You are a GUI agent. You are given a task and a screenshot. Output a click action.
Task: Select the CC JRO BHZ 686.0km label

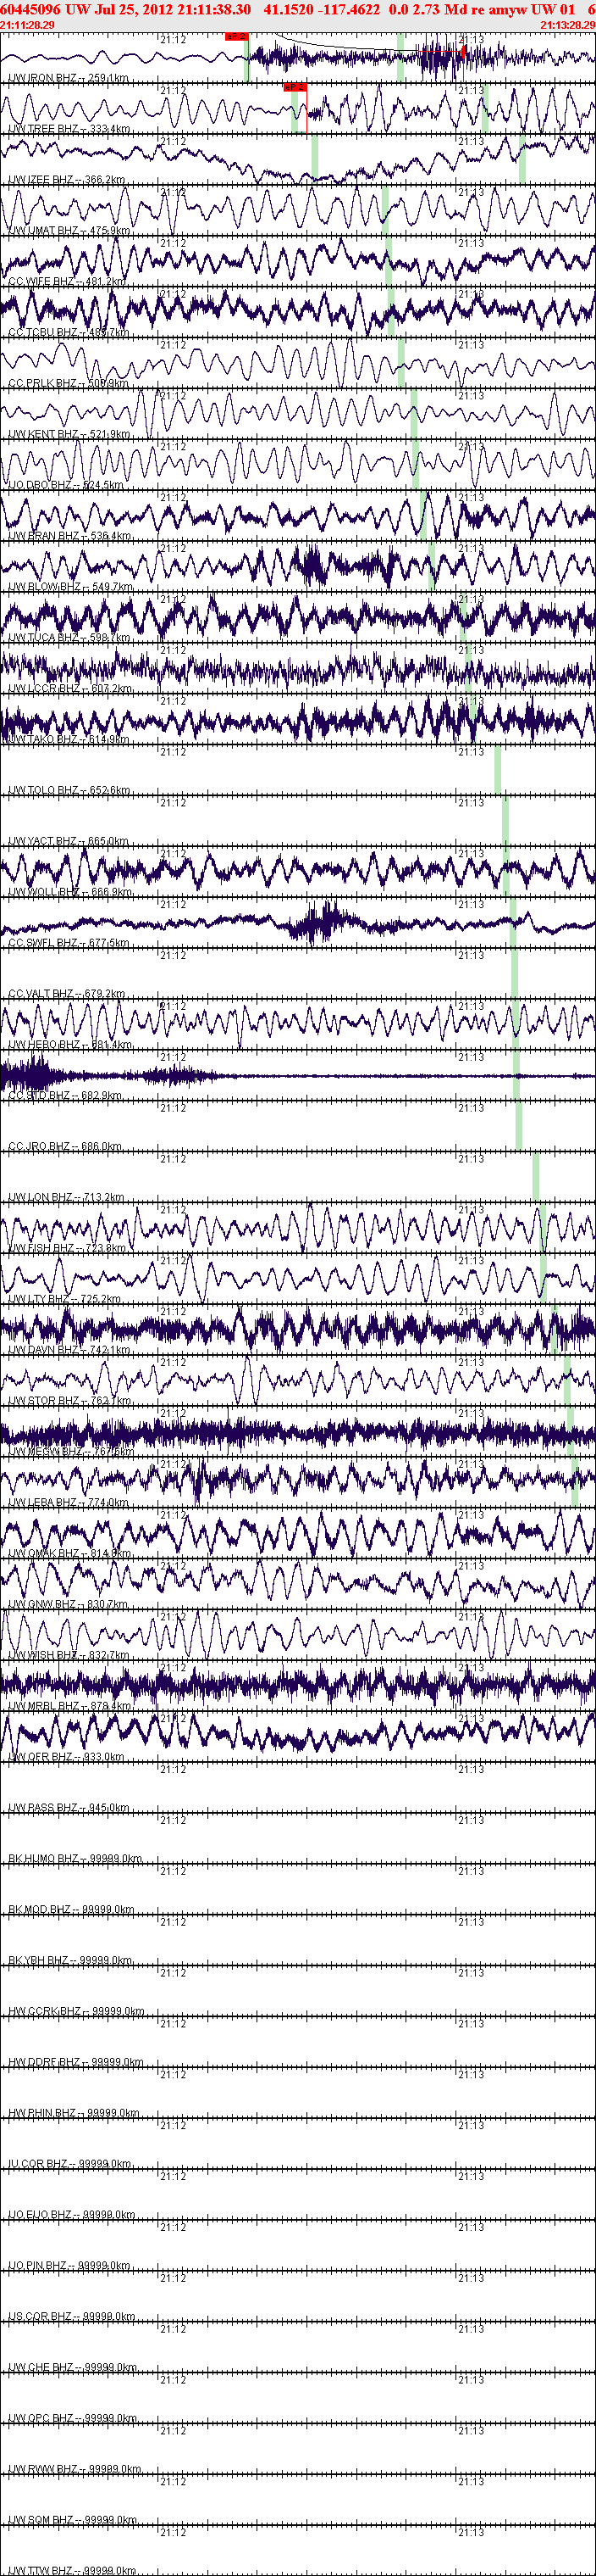[65, 1147]
